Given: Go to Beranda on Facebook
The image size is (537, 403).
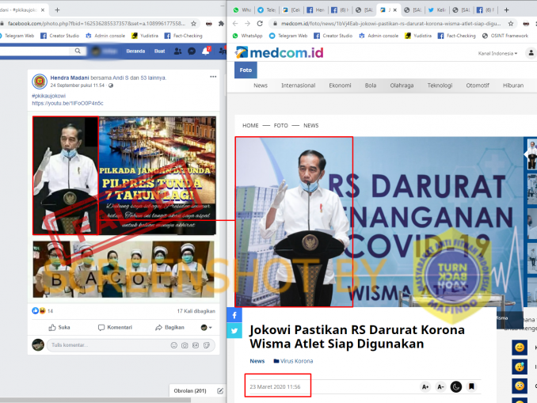Looking at the screenshot, I should (x=135, y=51).
